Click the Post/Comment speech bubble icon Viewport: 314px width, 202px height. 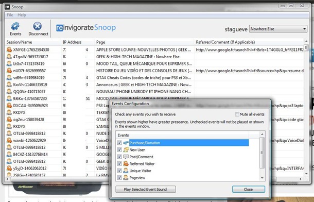126,157
